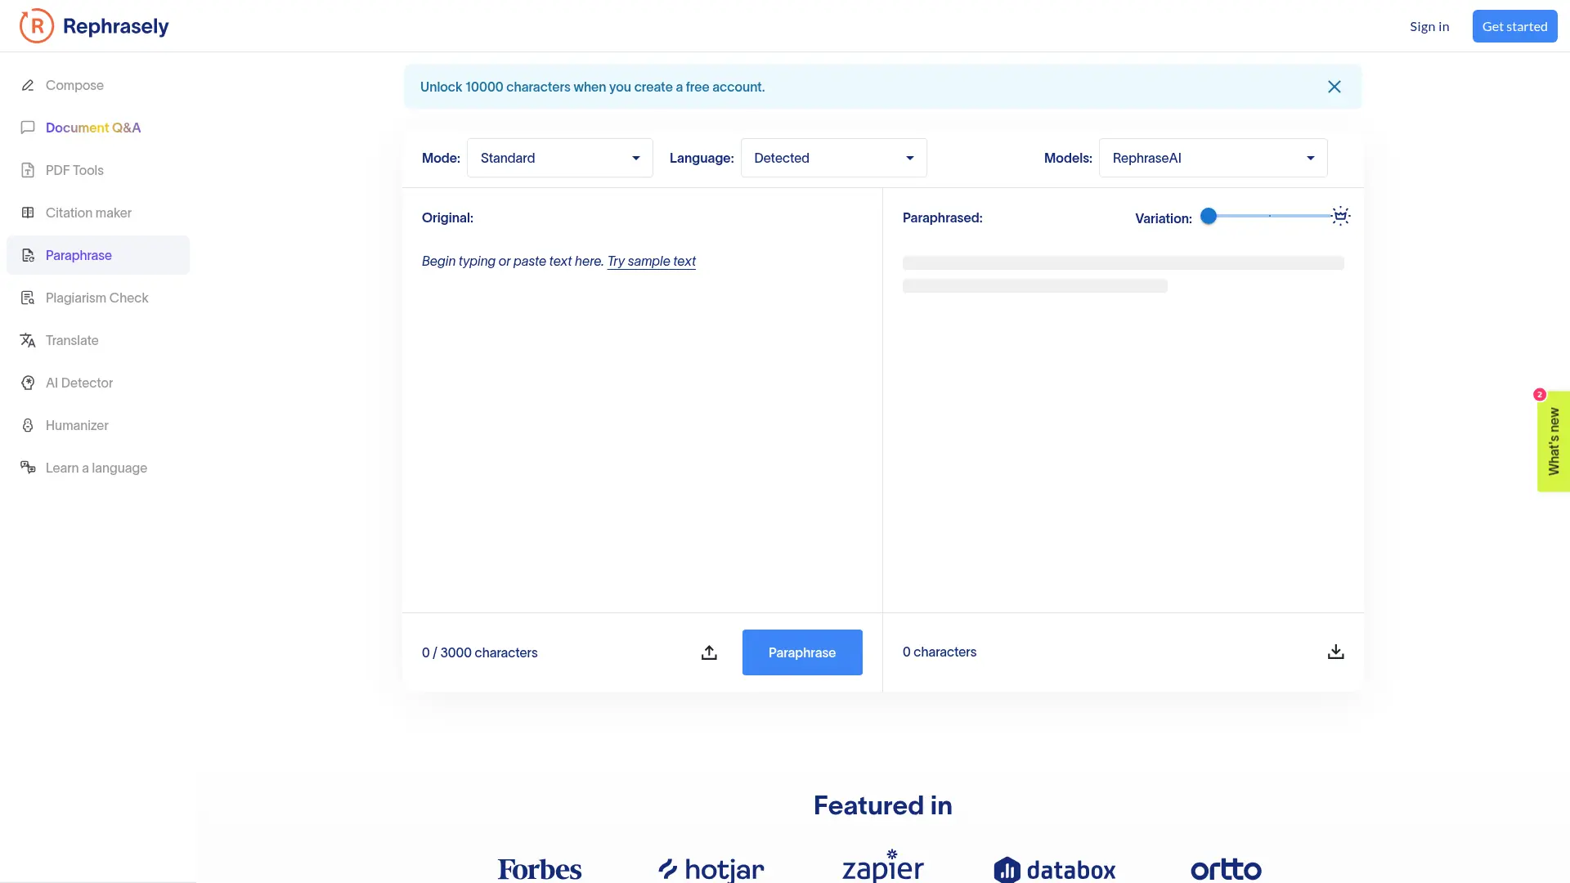Dismiss the unlock characters banner
This screenshot has width=1570, height=883.
coord(1334,87)
